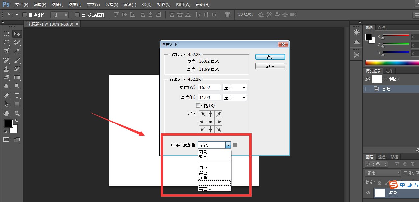Viewport: 419px width, 202px height.
Task: Open the width unit 厘米 dropdown
Action: pos(234,87)
